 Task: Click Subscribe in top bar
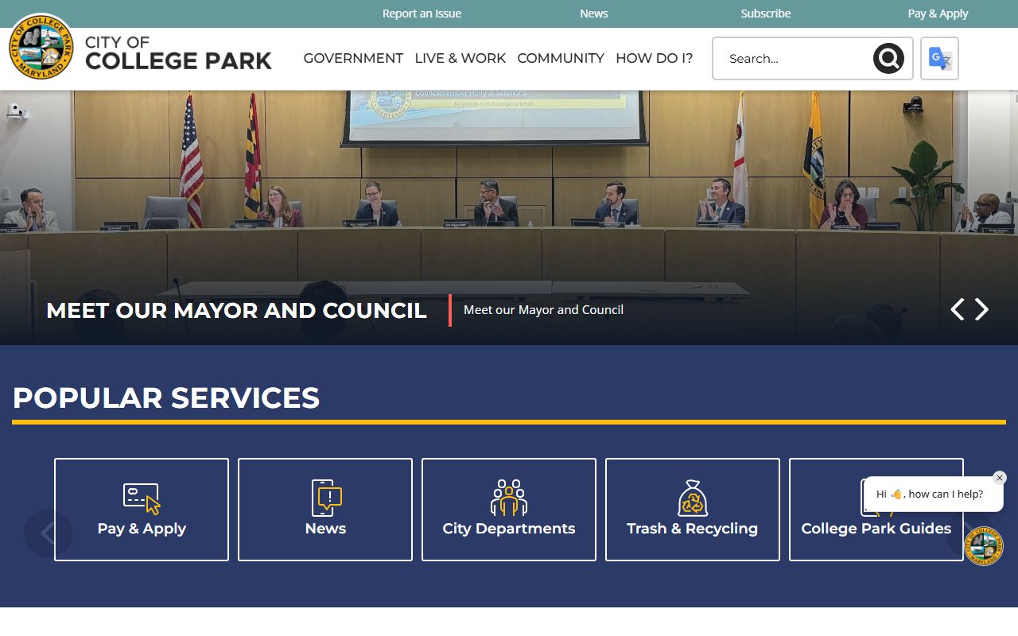(766, 14)
